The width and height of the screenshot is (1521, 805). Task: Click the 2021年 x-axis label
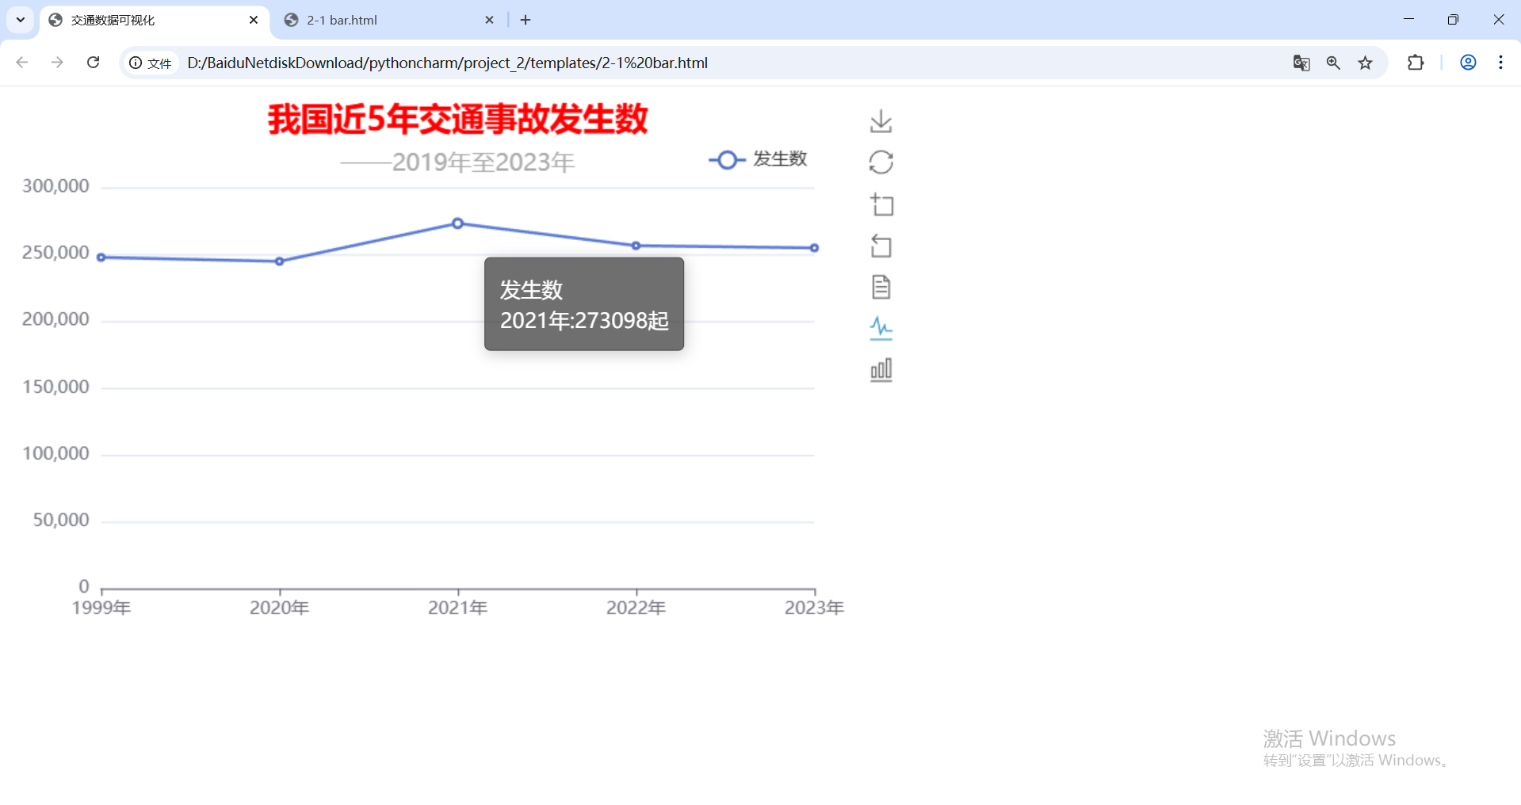point(457,608)
